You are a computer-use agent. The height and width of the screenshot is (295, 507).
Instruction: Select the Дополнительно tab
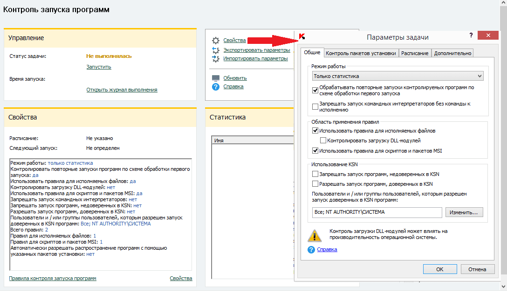point(453,53)
